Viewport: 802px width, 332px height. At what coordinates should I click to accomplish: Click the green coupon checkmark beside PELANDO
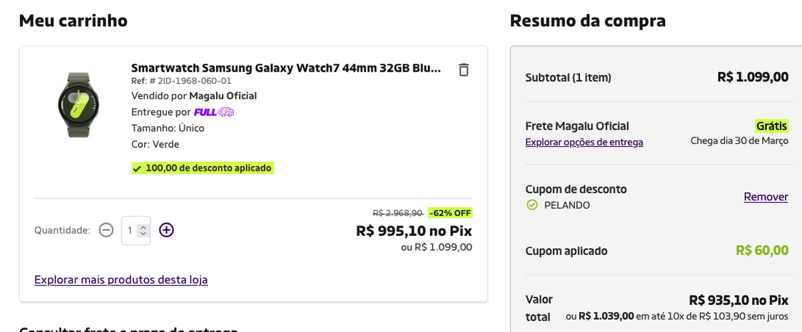click(532, 205)
